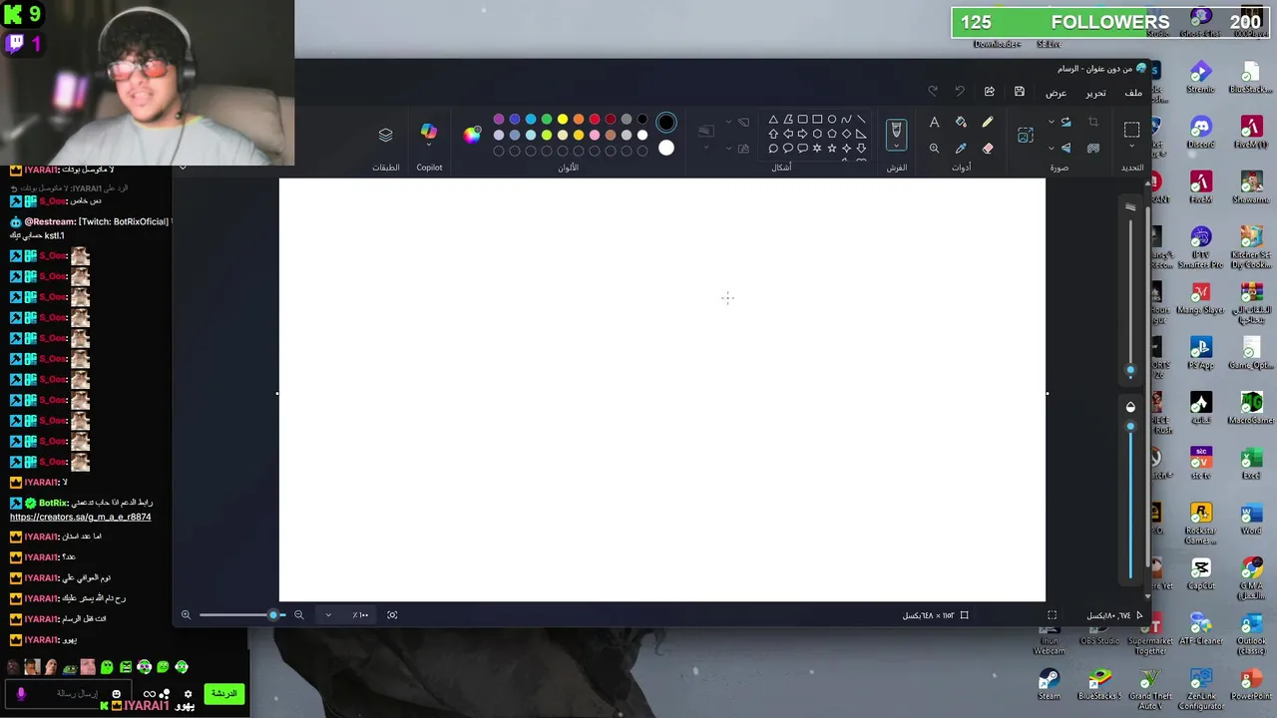This screenshot has height=718, width=1277.
Task: Pick the red color swatch
Action: pos(595,120)
